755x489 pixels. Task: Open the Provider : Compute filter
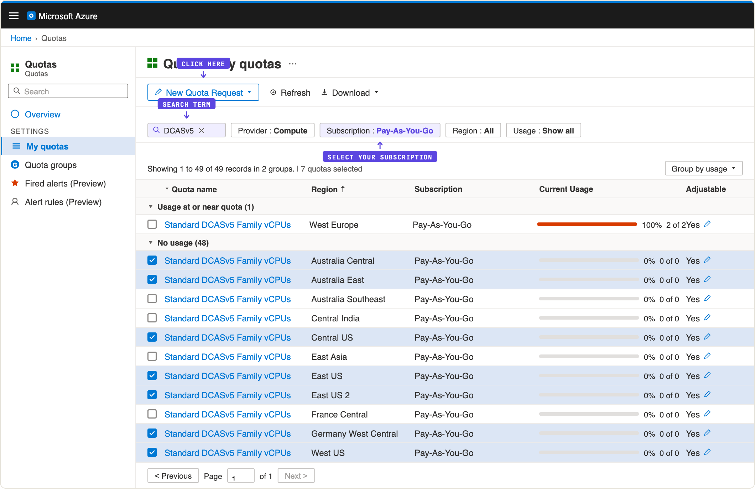(x=272, y=131)
